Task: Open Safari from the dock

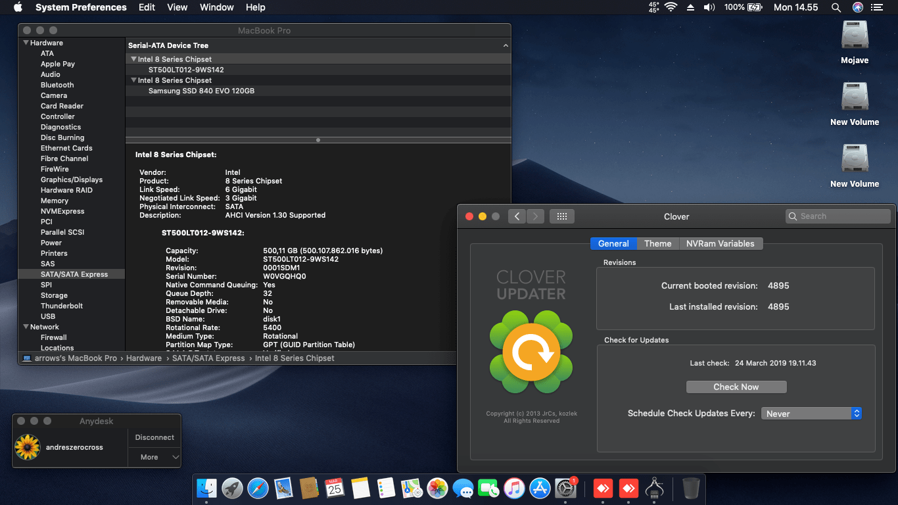Action: tap(258, 488)
